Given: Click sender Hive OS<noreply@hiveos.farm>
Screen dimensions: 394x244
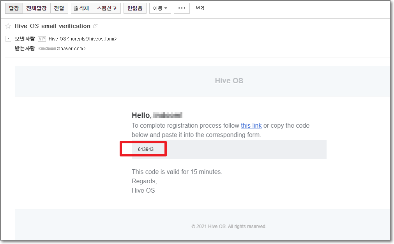Looking at the screenshot, I should 83,39.
